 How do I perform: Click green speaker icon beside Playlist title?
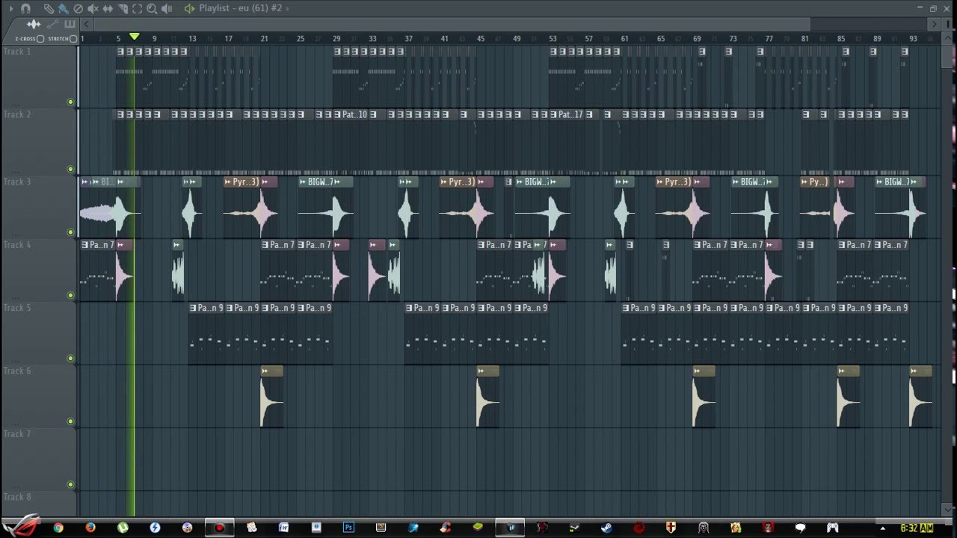tap(189, 8)
